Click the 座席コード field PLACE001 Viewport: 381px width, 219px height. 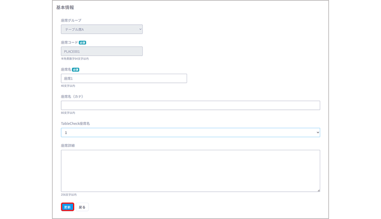coord(101,51)
